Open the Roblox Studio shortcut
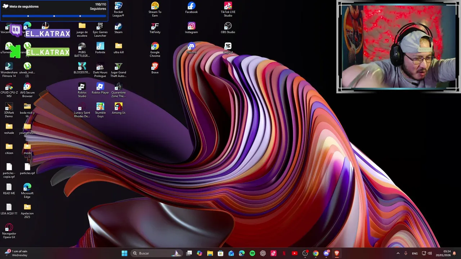Viewport: 461px width, 259px height. tap(82, 90)
